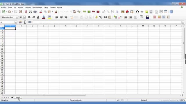186x104 pixels.
Task: Select column D header
Action: pos(43,26)
